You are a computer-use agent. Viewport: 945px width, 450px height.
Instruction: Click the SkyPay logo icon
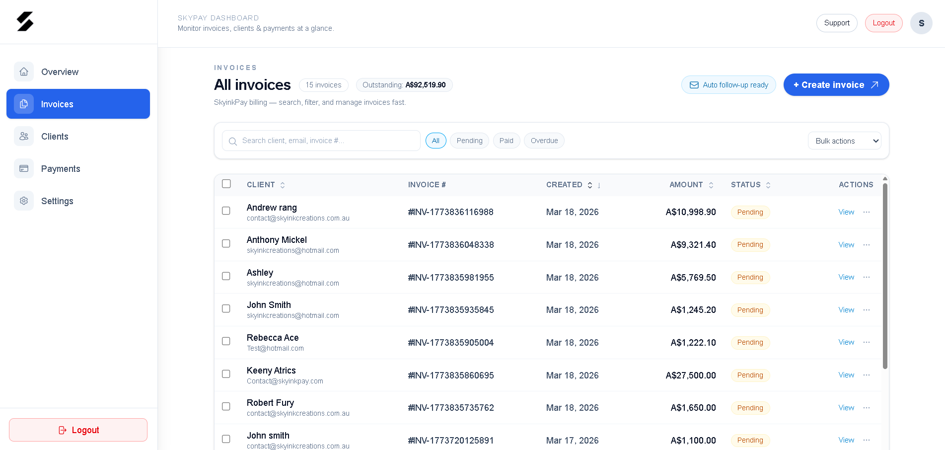pos(25,21)
